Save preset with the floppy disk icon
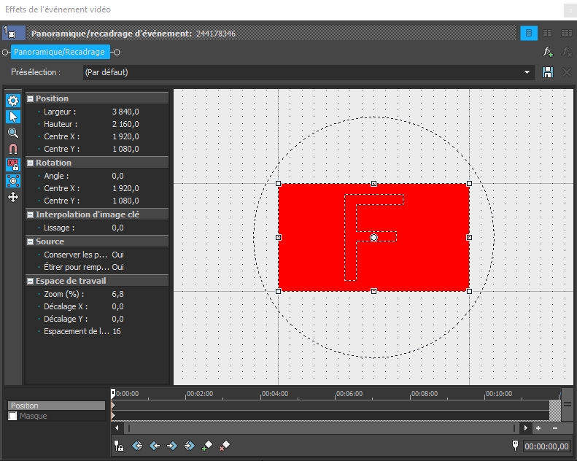The height and width of the screenshot is (461, 577). pos(548,72)
